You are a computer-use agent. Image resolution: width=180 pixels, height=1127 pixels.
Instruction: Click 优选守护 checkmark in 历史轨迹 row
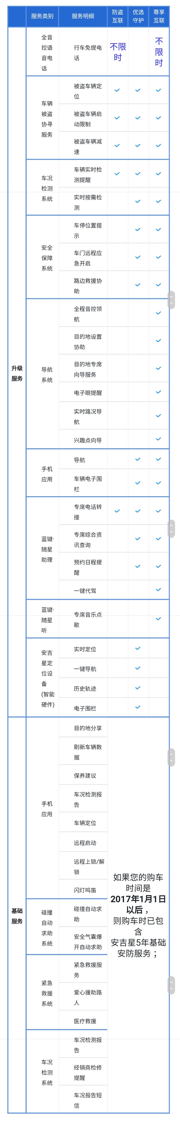[138, 688]
